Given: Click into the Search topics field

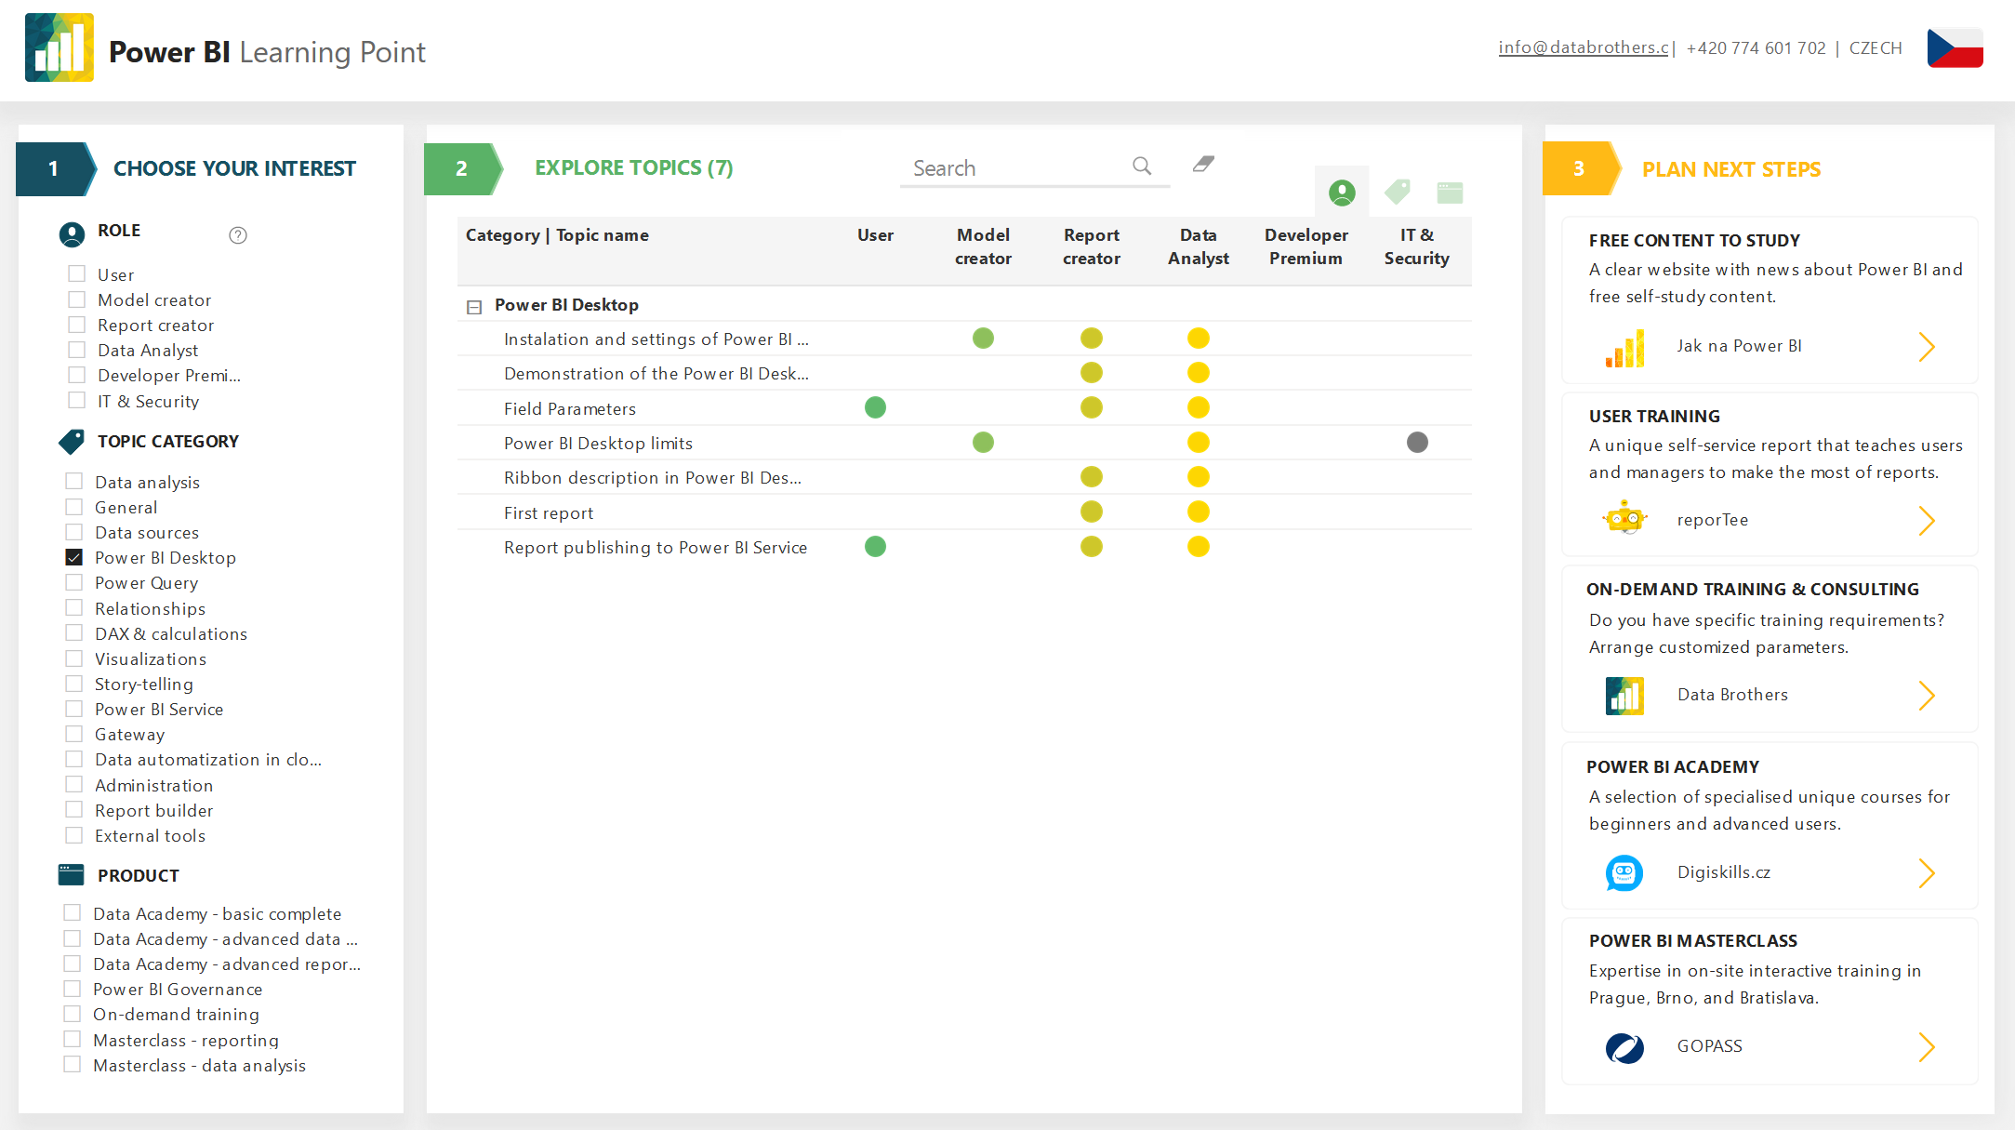Looking at the screenshot, I should 1014,168.
